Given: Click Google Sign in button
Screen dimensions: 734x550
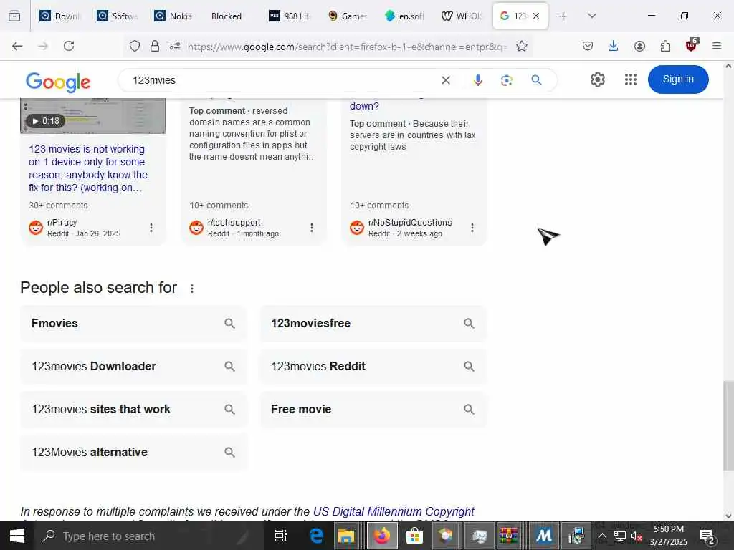Looking at the screenshot, I should click(x=678, y=79).
